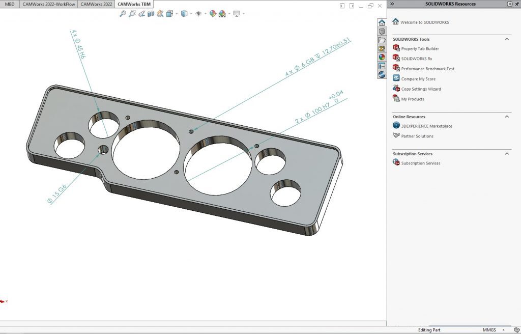This screenshot has width=521, height=334.
Task: Click the SOLIDWORKS Forum icon
Action: pos(382,75)
